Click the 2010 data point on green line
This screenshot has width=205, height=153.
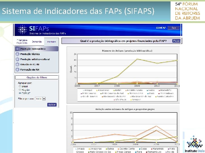(157, 63)
